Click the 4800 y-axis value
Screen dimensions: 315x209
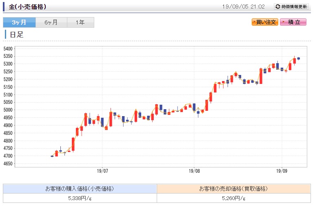coord(8,141)
